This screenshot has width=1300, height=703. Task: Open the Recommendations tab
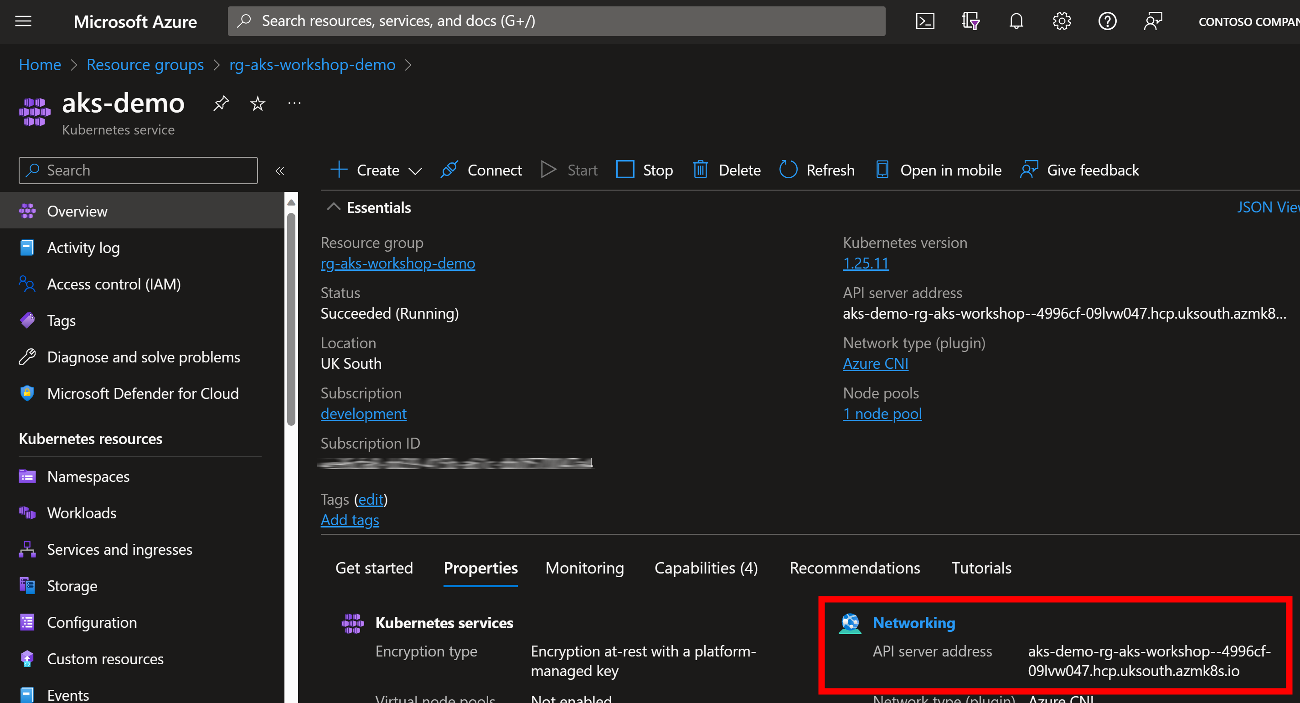854,568
